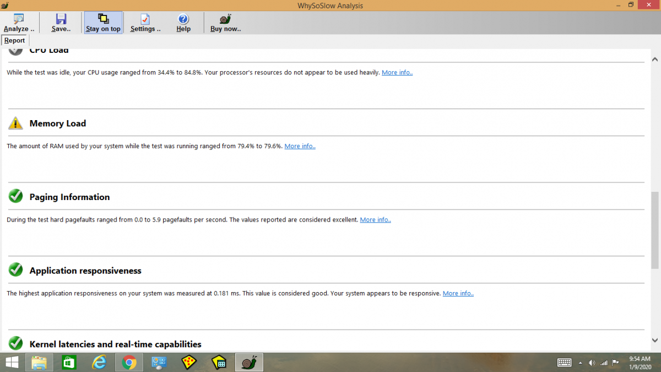This screenshot has width=661, height=372.
Task: Open More info link for Paging Information
Action: click(x=375, y=219)
